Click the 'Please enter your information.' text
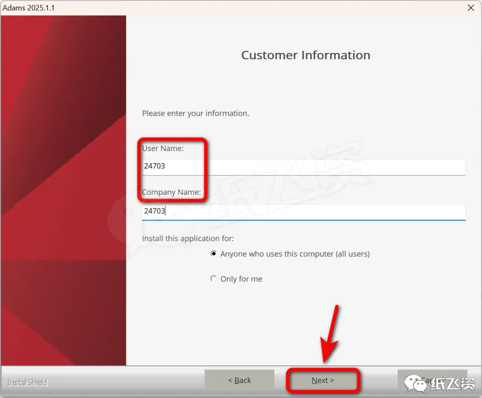 (x=195, y=113)
